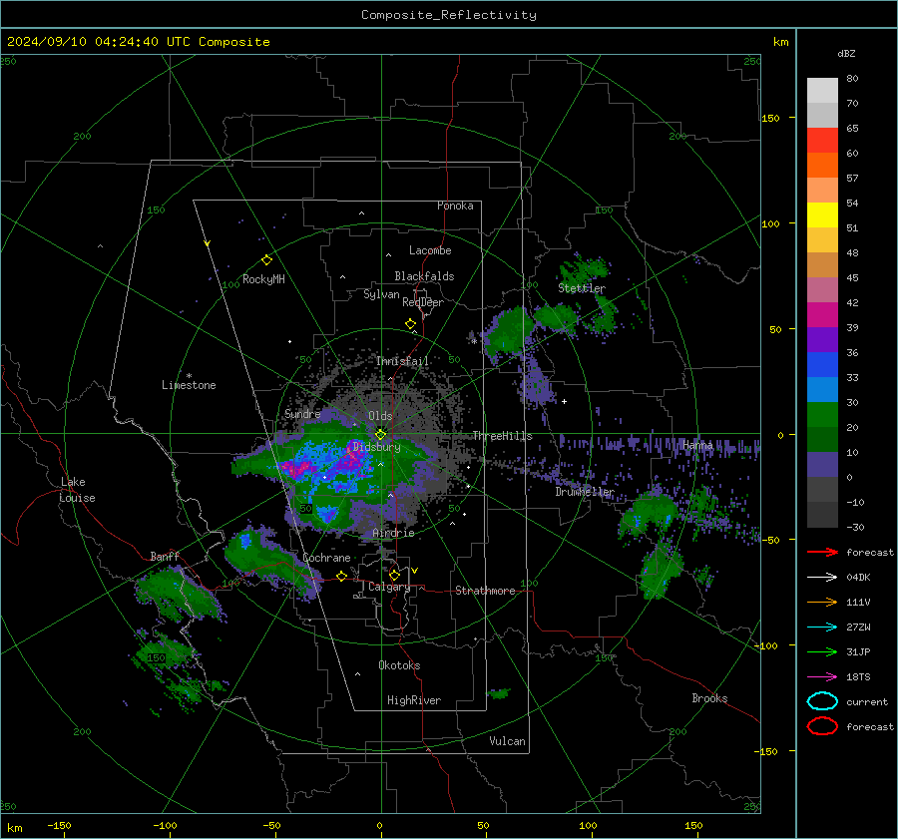
Task: Click the RedDeer city label
Action: tap(423, 302)
